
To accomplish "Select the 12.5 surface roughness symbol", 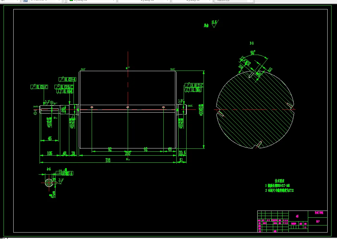I will tap(215, 24).
